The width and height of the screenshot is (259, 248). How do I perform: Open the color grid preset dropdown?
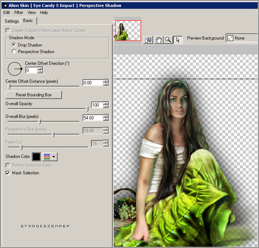coord(50,157)
